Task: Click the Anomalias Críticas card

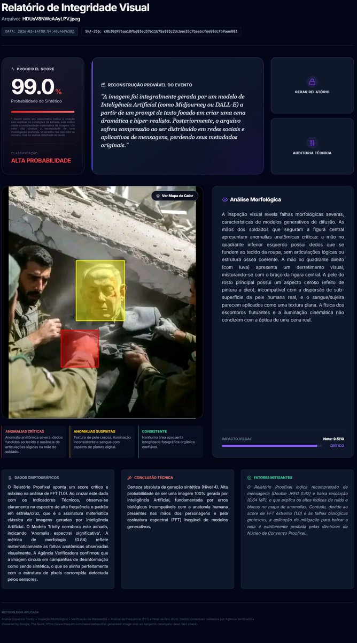Action: [x=35, y=442]
